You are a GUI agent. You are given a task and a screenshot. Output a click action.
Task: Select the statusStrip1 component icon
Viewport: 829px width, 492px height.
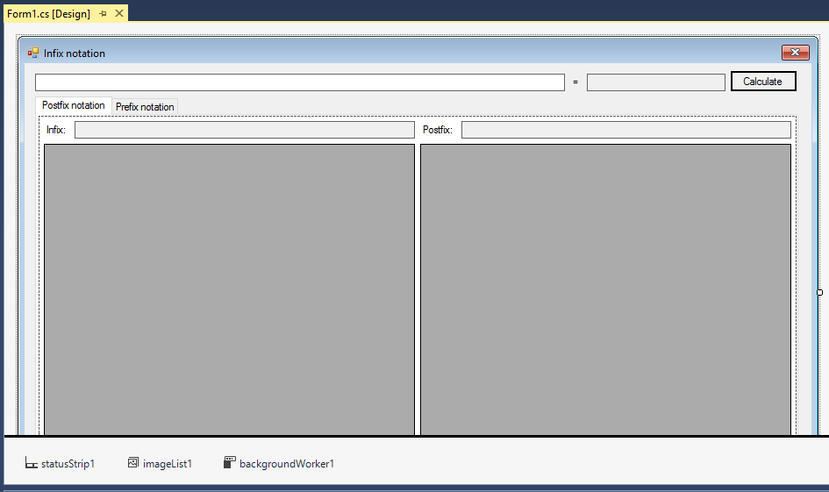pyautogui.click(x=32, y=463)
